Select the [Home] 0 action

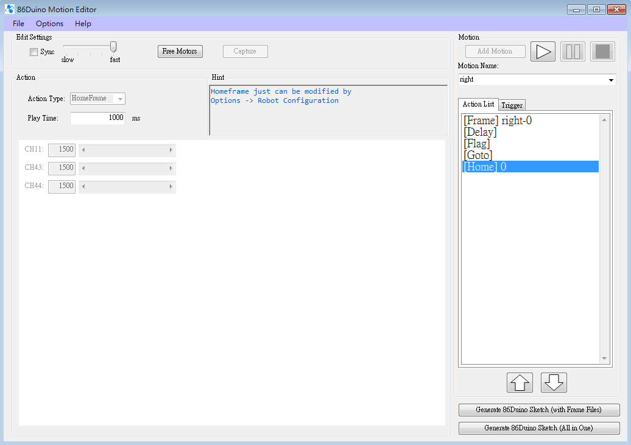(x=530, y=167)
